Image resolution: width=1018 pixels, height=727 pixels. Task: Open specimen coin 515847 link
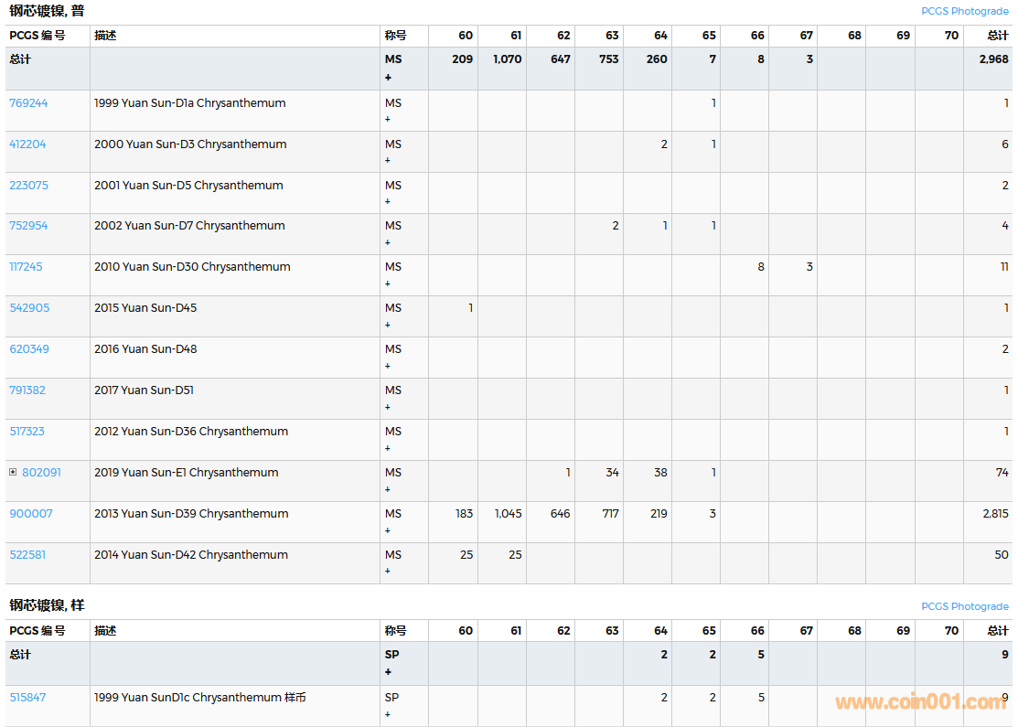point(27,698)
